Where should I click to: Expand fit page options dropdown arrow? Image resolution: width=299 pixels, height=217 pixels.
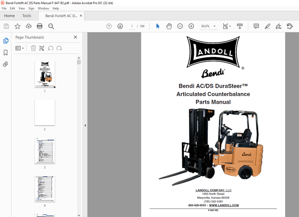pos(230,26)
